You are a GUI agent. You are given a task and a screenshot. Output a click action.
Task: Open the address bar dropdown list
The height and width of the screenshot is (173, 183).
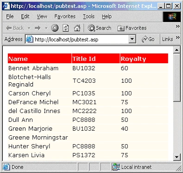(x=132, y=39)
